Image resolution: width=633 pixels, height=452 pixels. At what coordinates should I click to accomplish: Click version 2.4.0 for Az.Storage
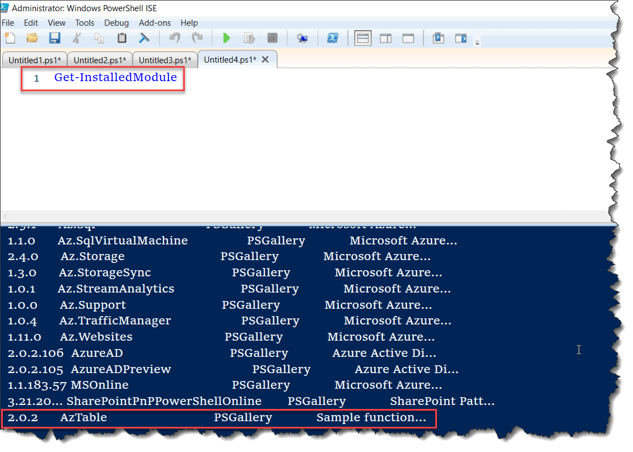[x=23, y=256]
